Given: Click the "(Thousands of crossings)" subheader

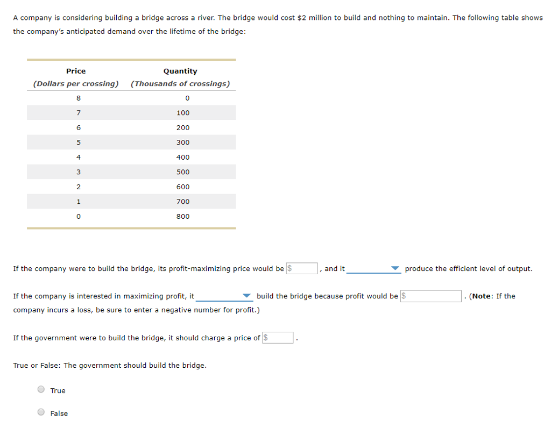Looking at the screenshot, I should pyautogui.click(x=180, y=84).
